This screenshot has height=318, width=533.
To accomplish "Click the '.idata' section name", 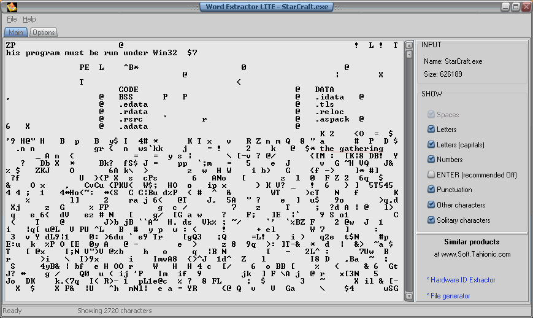I will pyautogui.click(x=330, y=97).
